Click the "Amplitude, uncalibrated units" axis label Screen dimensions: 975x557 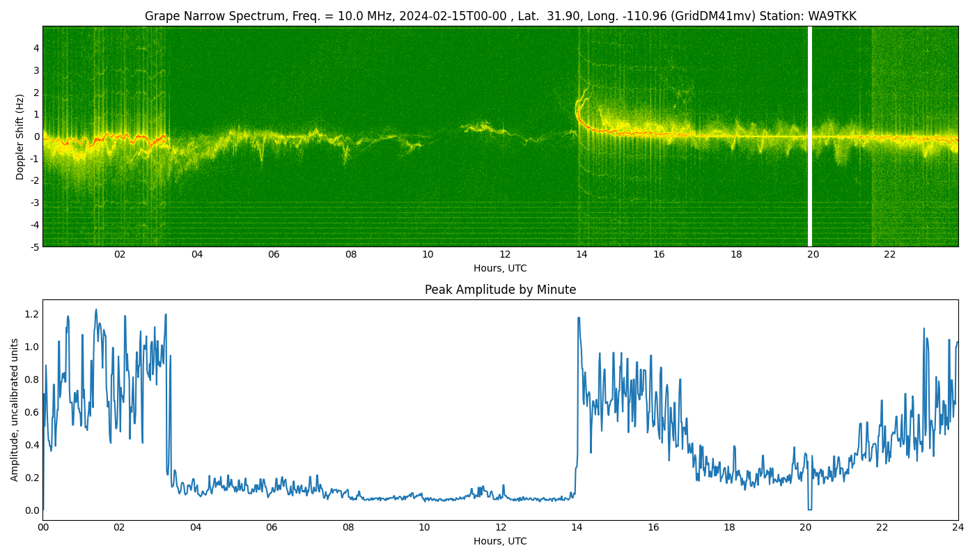pos(15,409)
